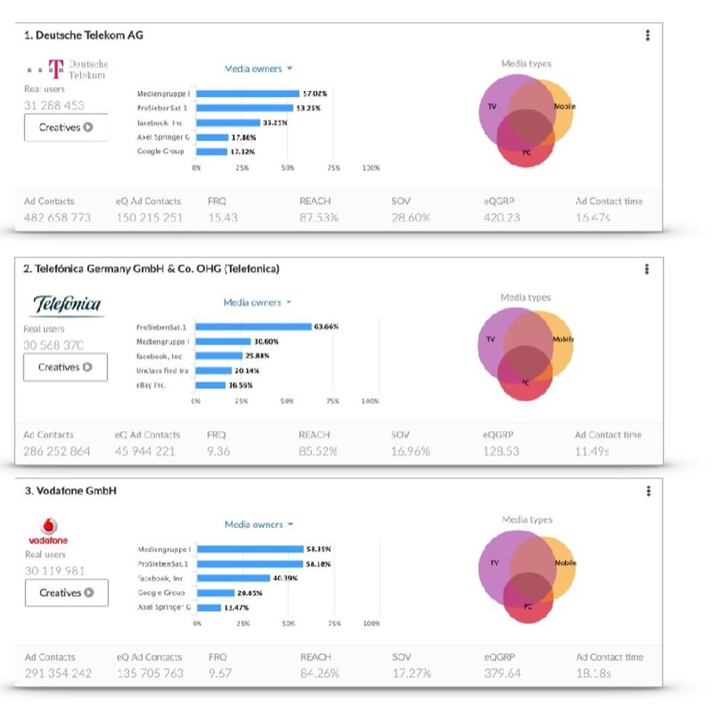Click Real users value 30 119 981
713x713 pixels.
(x=55, y=570)
